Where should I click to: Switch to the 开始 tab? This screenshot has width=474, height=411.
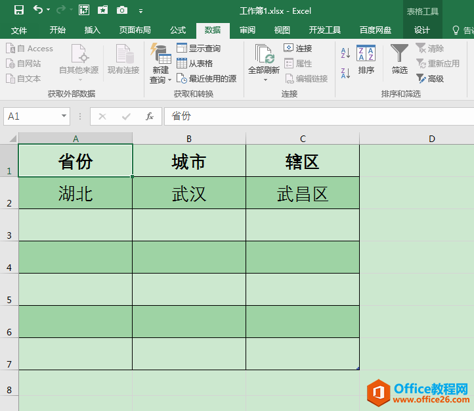click(x=57, y=30)
